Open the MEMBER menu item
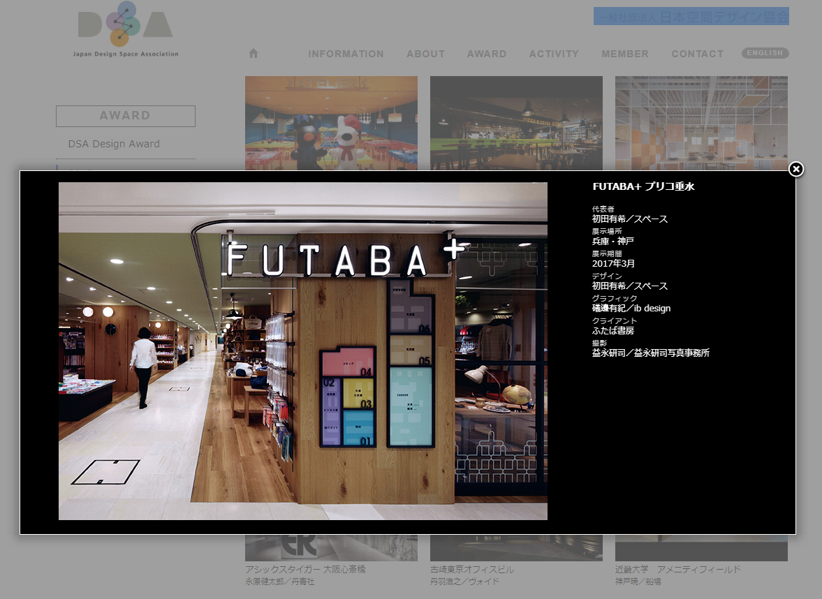822x599 pixels. click(x=625, y=54)
